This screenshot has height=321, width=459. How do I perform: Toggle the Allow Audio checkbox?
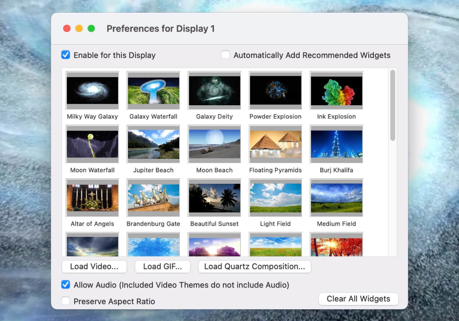[x=66, y=285]
